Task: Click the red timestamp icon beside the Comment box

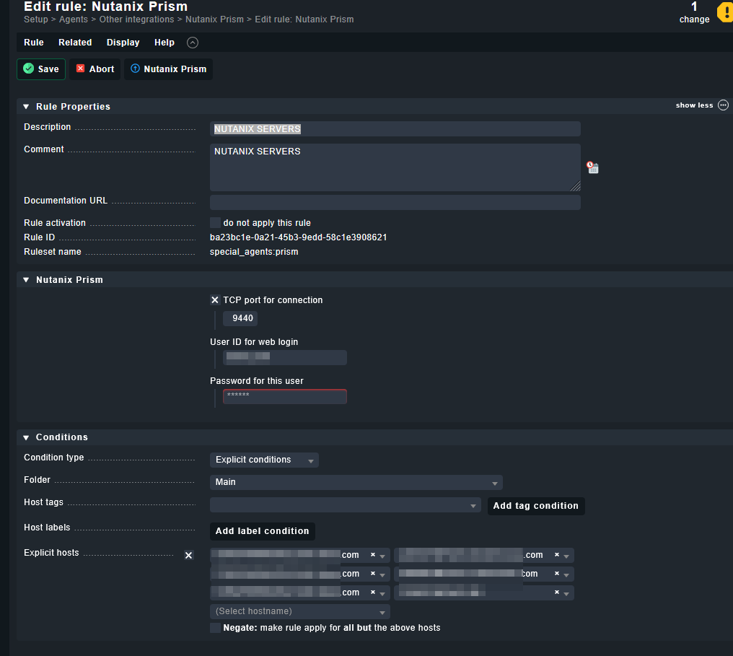Action: tap(592, 167)
